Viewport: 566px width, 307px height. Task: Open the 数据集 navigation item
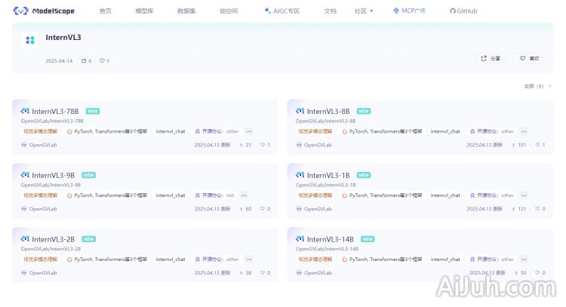(x=186, y=11)
